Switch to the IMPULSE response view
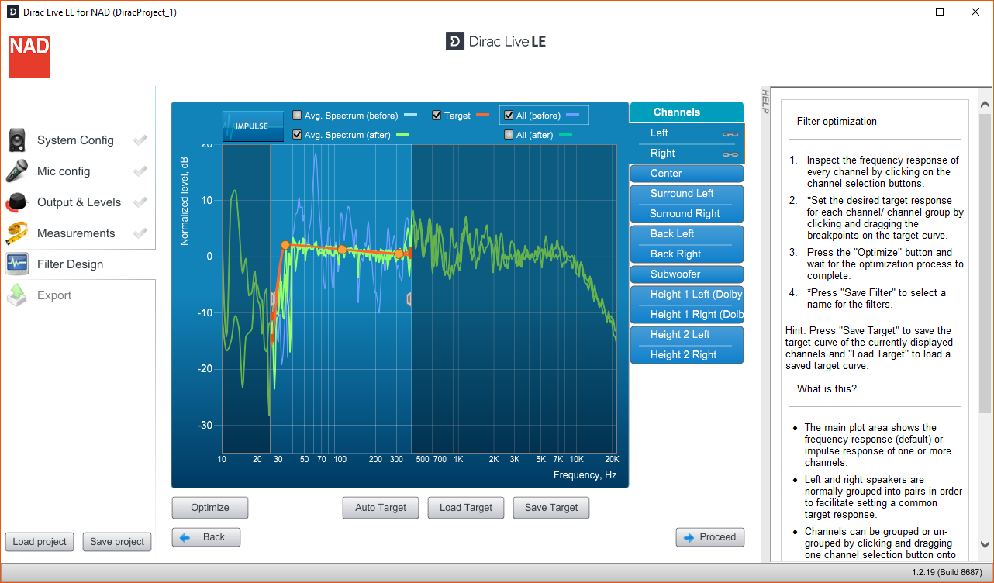The image size is (994, 583). point(253,126)
